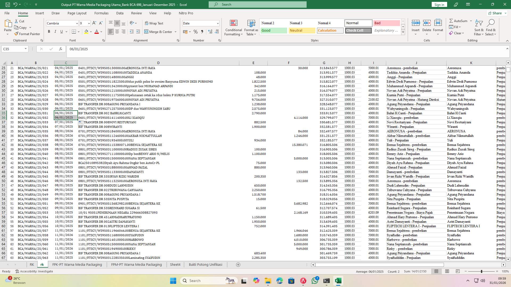Click the Increase Decimal icon
This screenshot has height=287, width=511.
coord(210,32)
